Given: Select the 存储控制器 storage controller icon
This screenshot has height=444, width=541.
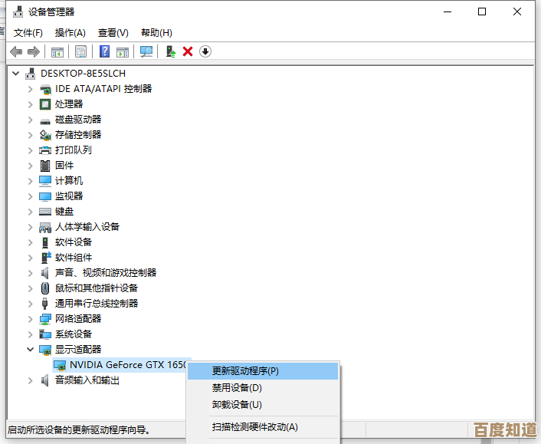Looking at the screenshot, I should coord(45,135).
